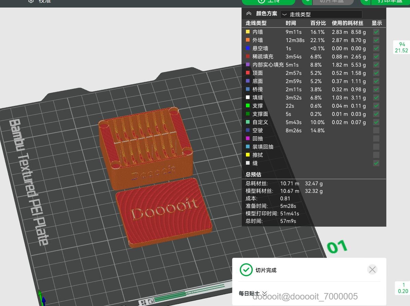
Task: Click the green 打印单盘 print button
Action: pos(390,1)
